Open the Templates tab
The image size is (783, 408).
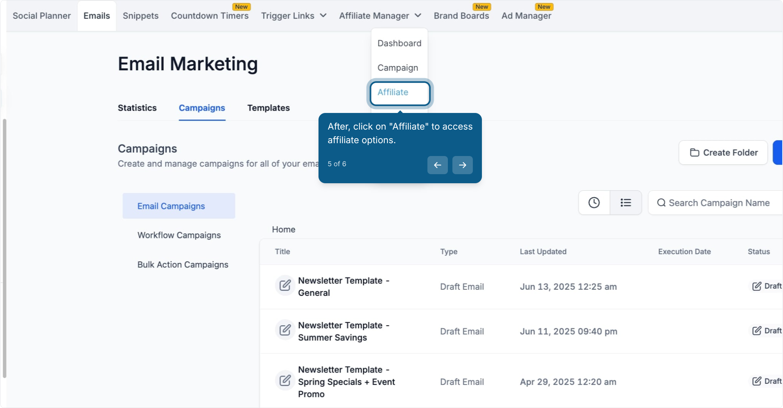coord(268,108)
